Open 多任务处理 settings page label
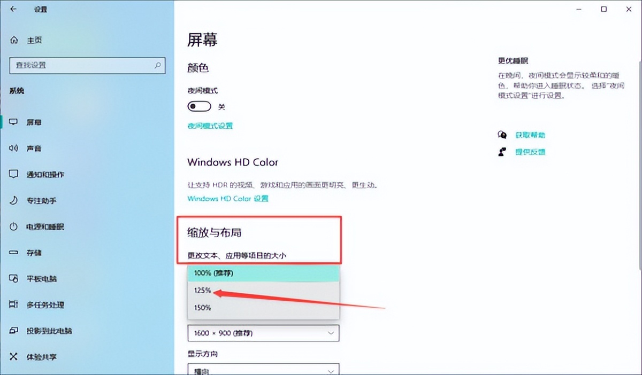 (45, 304)
